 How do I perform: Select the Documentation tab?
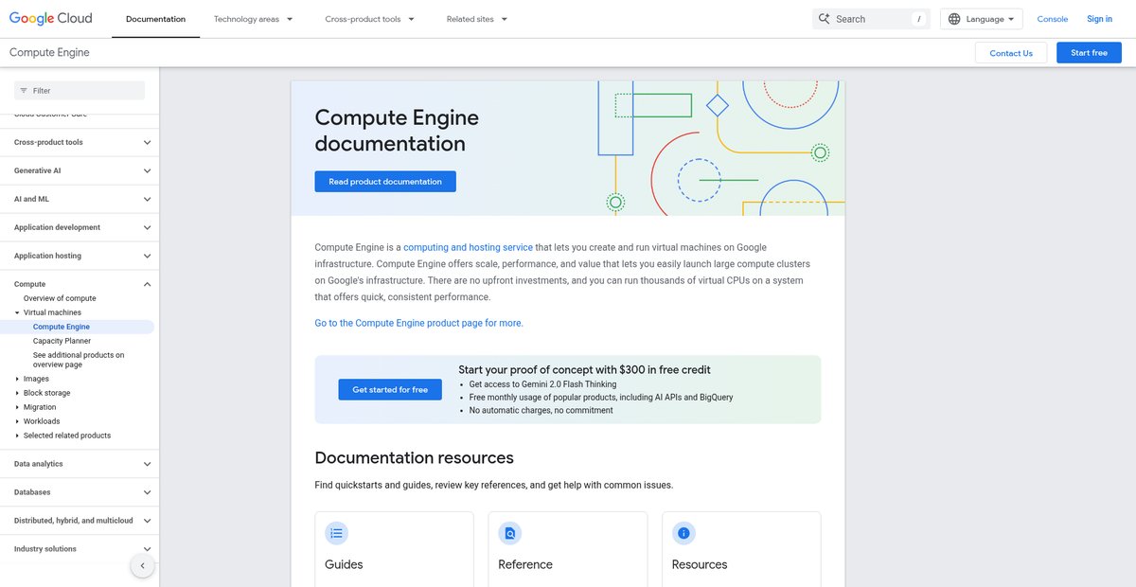tap(155, 19)
